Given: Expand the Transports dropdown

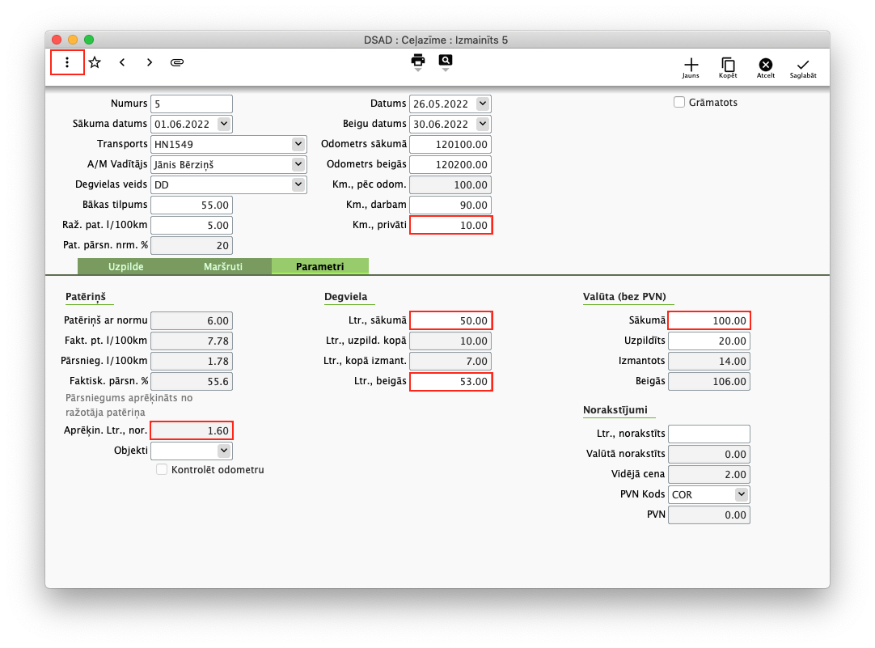Looking at the screenshot, I should click(298, 144).
